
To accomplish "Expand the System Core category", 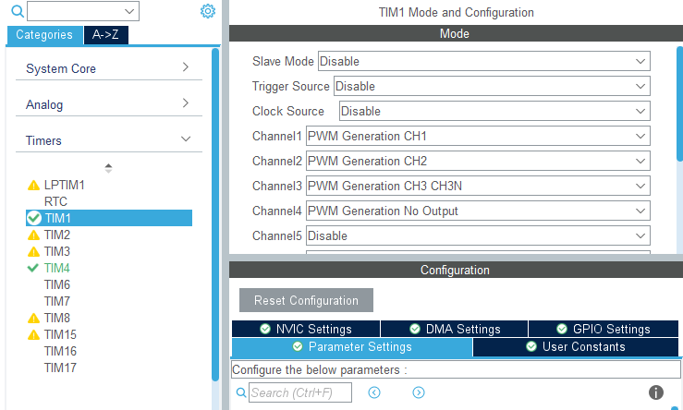I will click(x=109, y=68).
